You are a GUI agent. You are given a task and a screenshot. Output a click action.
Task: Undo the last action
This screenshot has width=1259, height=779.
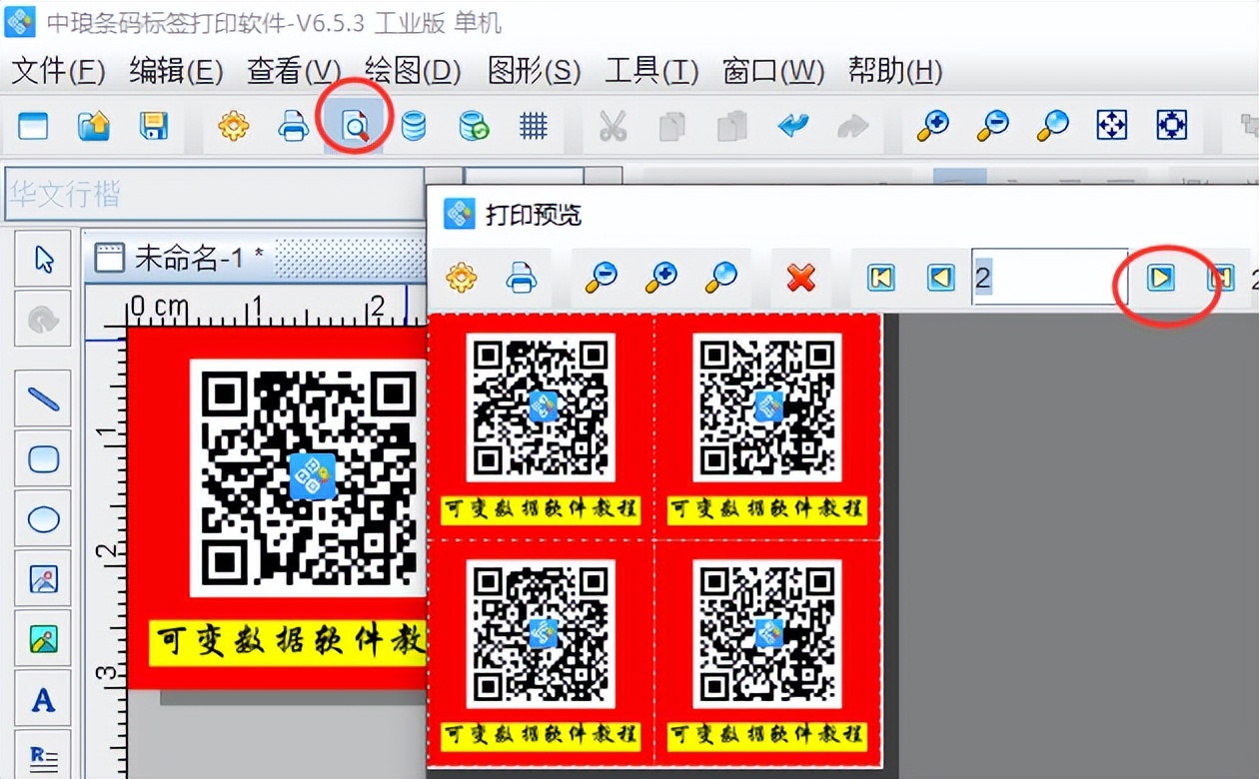(793, 126)
